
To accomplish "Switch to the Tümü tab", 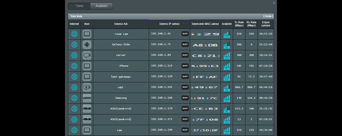I will (79, 6).
